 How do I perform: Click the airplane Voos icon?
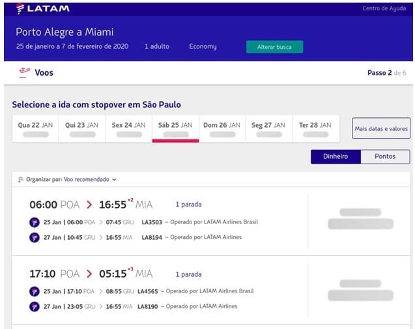point(24,72)
